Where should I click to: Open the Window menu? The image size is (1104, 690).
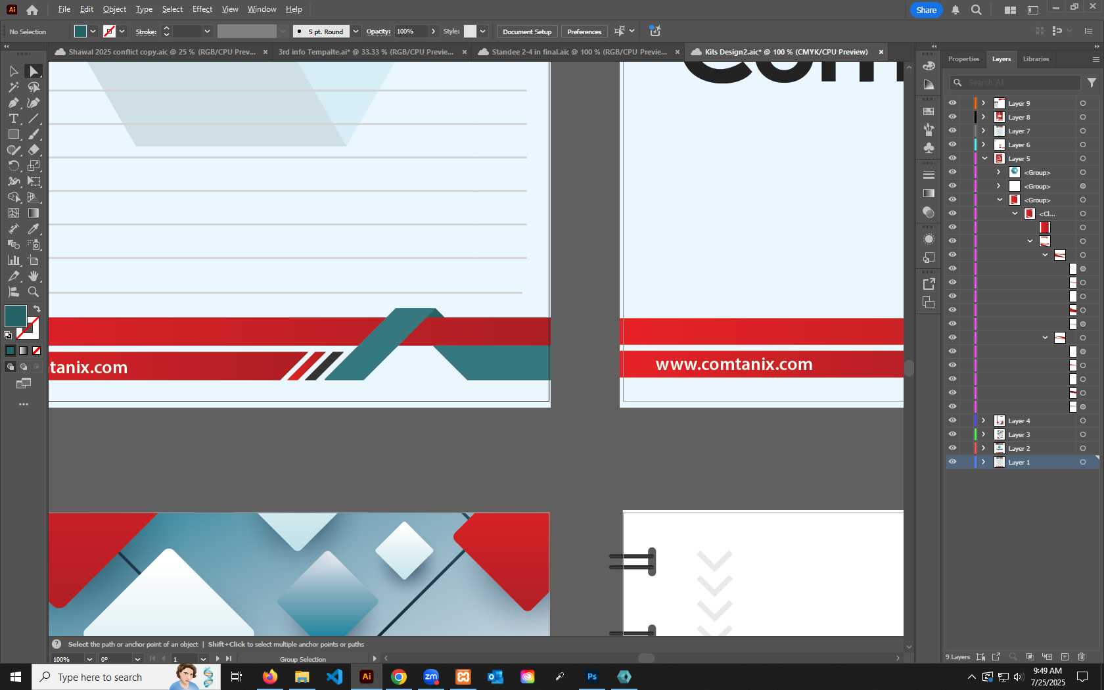(x=262, y=9)
